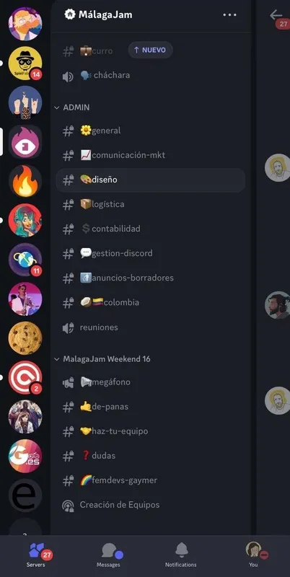Open the MálagaJam server header
The height and width of the screenshot is (577, 290).
tap(98, 14)
